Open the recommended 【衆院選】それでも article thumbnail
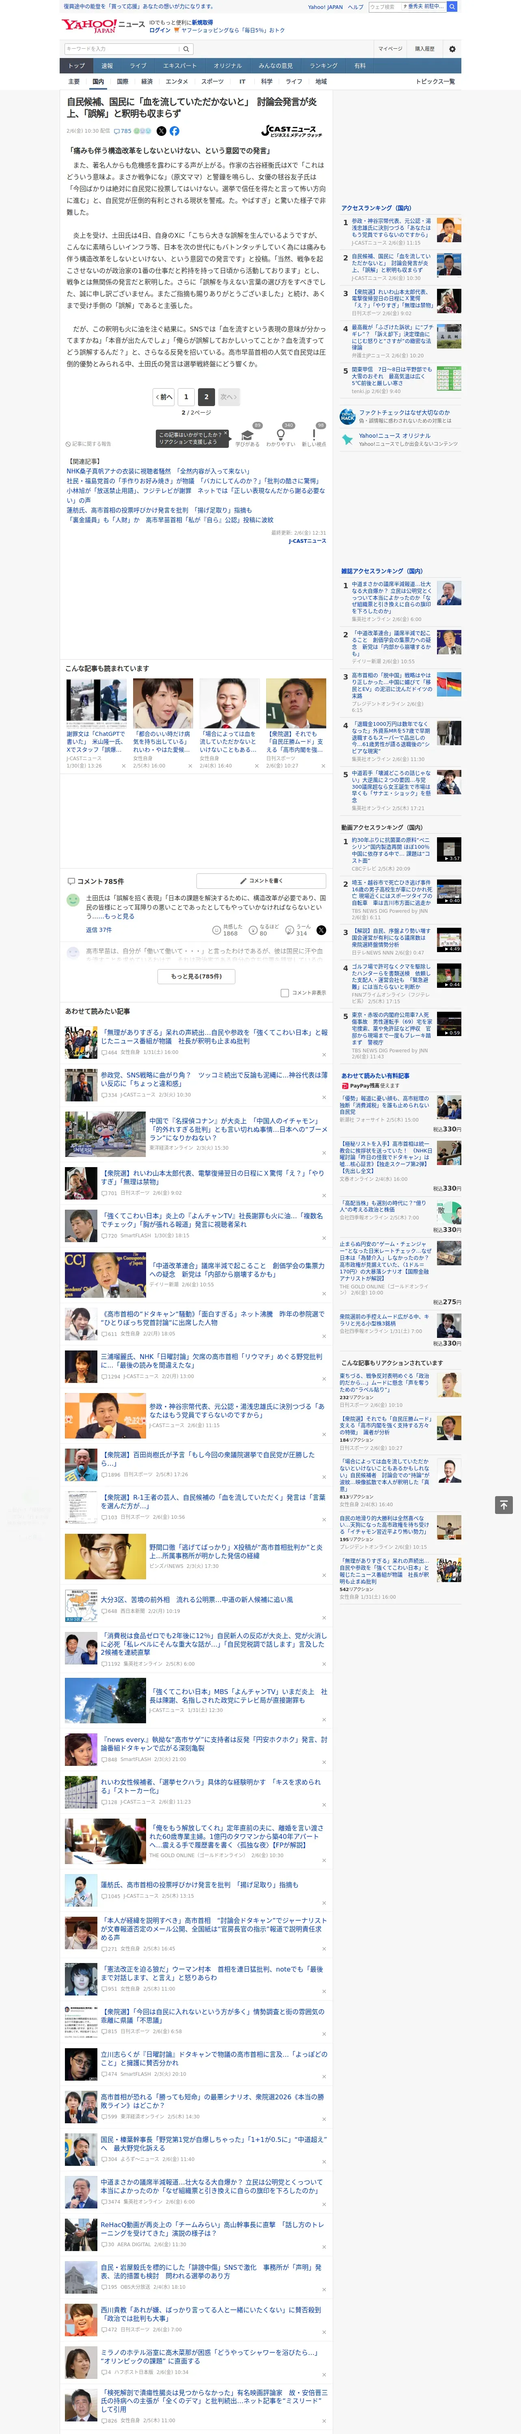521x2434 pixels. click(296, 704)
